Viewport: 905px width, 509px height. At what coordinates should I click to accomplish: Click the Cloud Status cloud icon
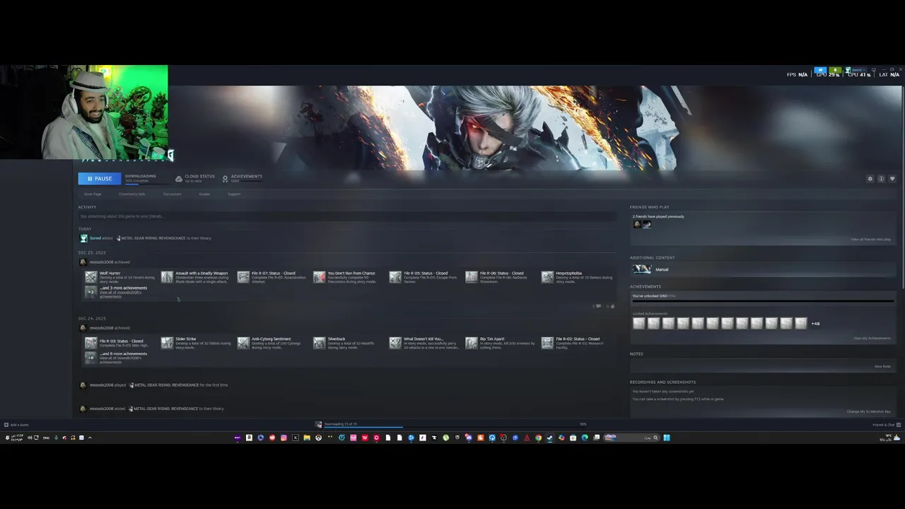pos(179,179)
